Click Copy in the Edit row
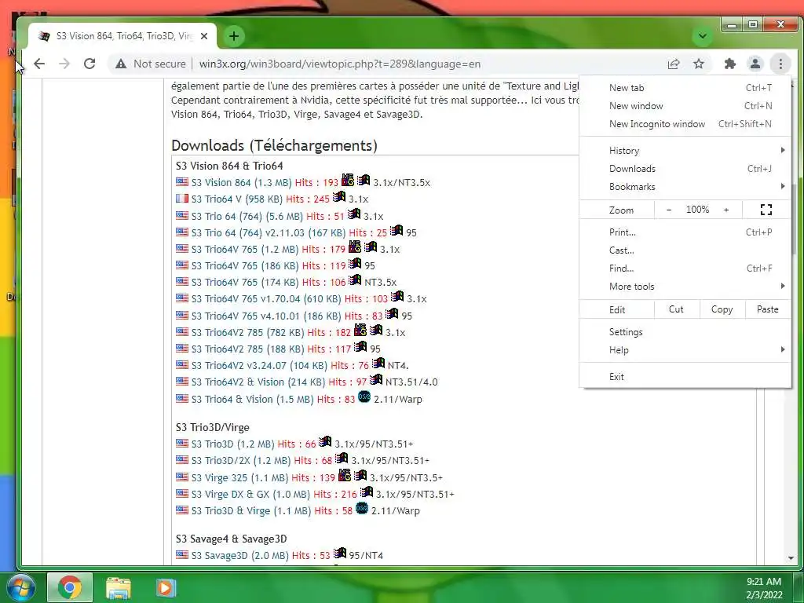 [x=722, y=309]
